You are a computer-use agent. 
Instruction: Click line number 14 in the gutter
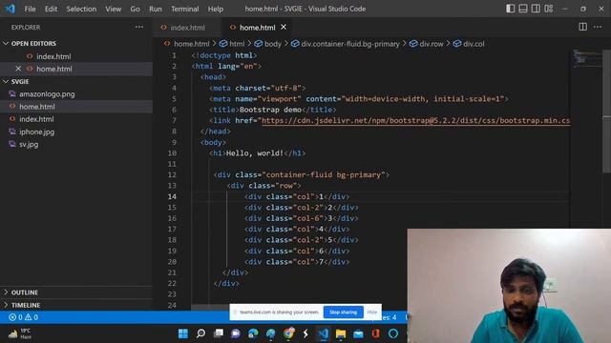click(x=172, y=196)
